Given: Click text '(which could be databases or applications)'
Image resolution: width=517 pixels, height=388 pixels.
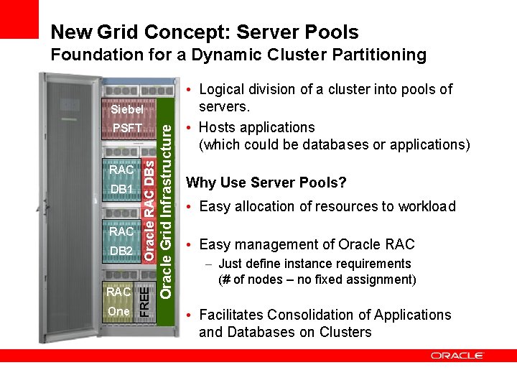Looking at the screenshot, I should point(335,145).
